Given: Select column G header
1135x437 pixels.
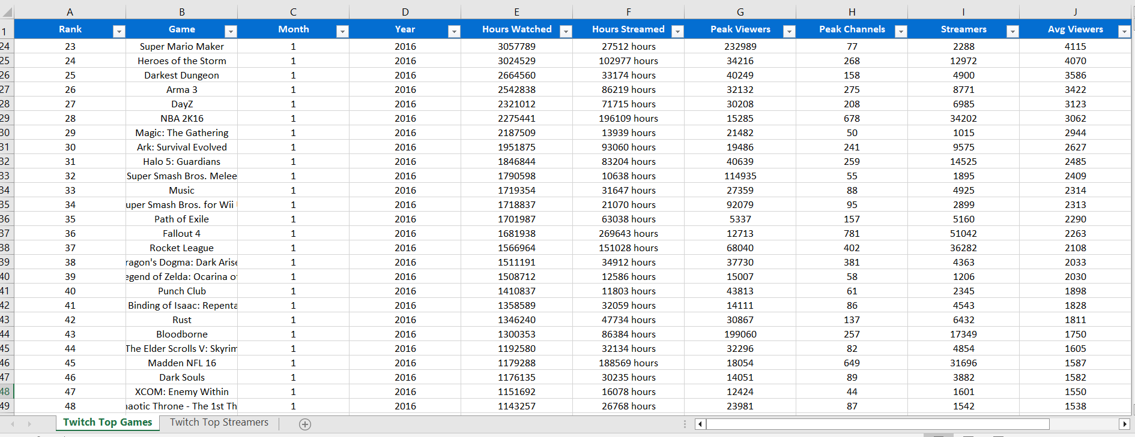Looking at the screenshot, I should (x=740, y=12).
